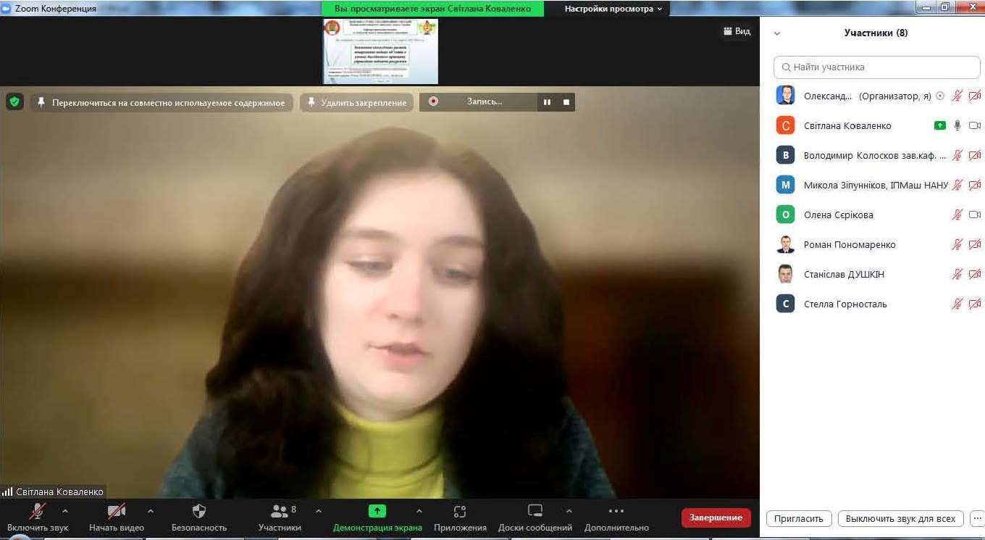The image size is (985, 540).
Task: Click the Найти участника search field
Action: [x=876, y=67]
